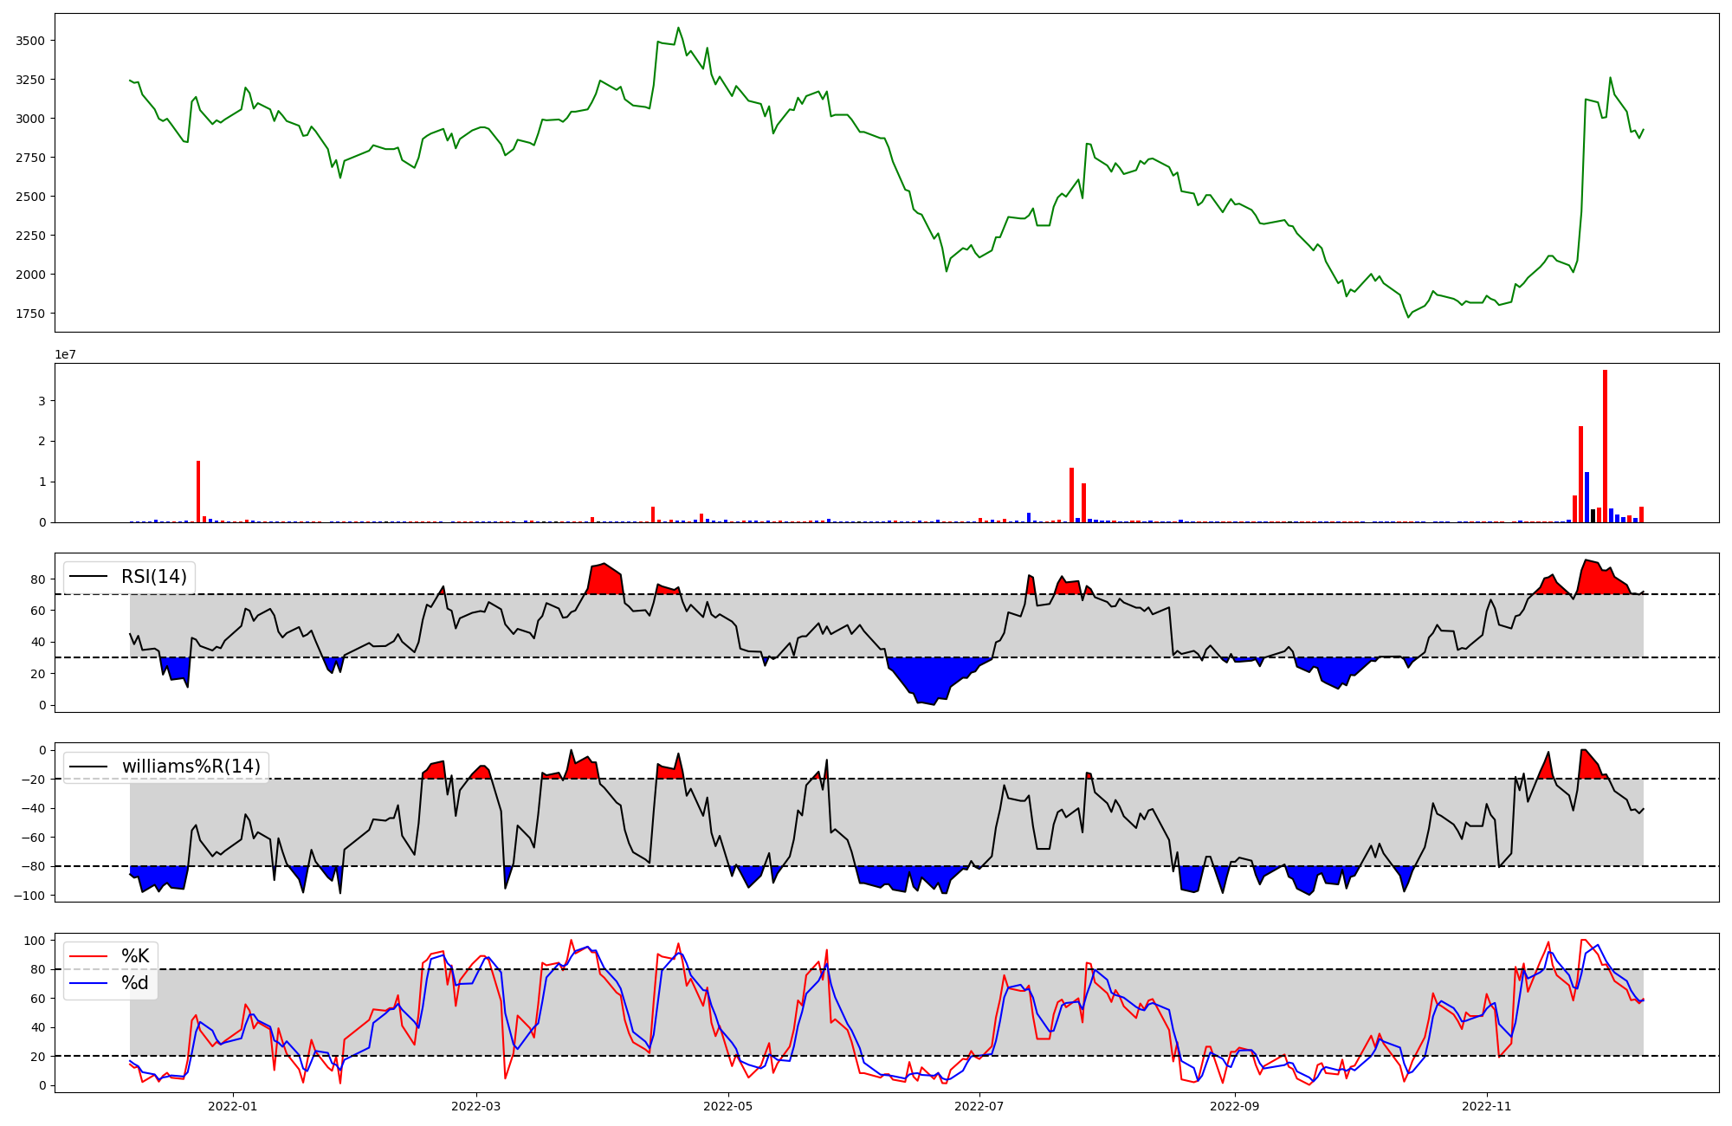Click the tall blue volume bar near chart end
Viewport: 1732px width, 1126px height.
point(1587,498)
